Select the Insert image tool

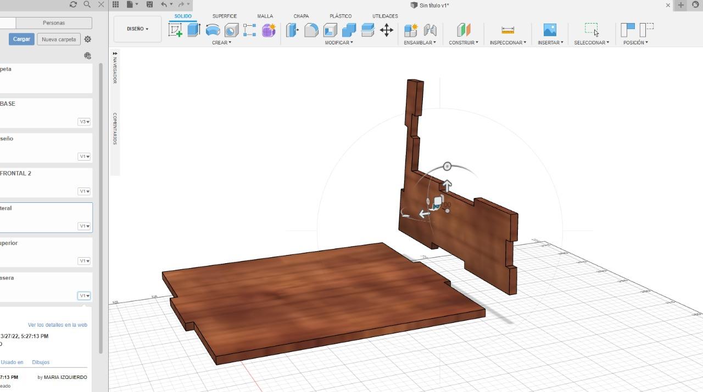point(550,30)
